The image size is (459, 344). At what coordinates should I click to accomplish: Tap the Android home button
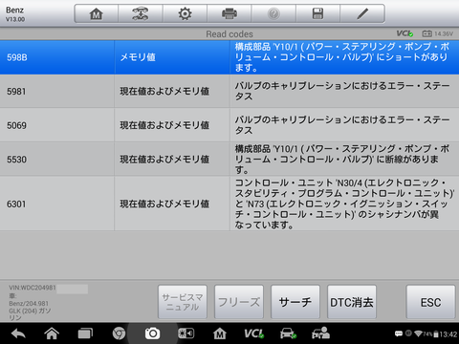point(52,333)
